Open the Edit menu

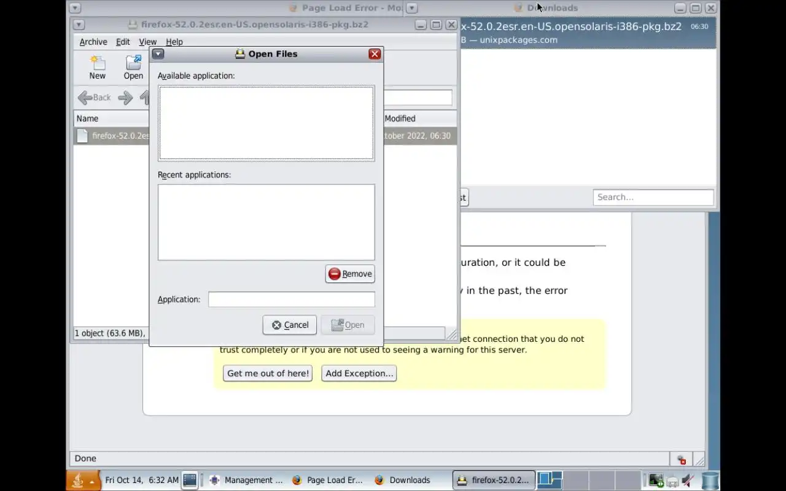tap(123, 42)
